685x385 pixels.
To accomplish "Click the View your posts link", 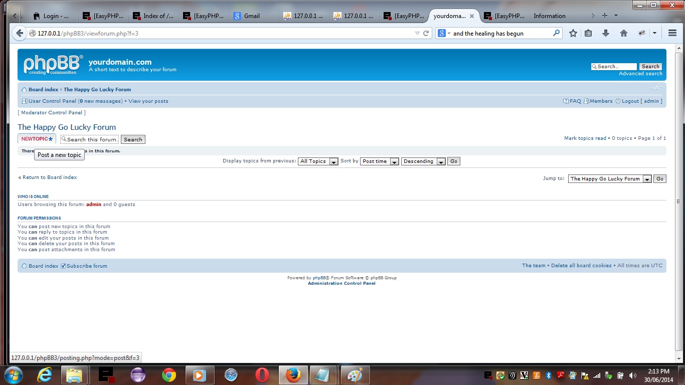I will pos(148,101).
